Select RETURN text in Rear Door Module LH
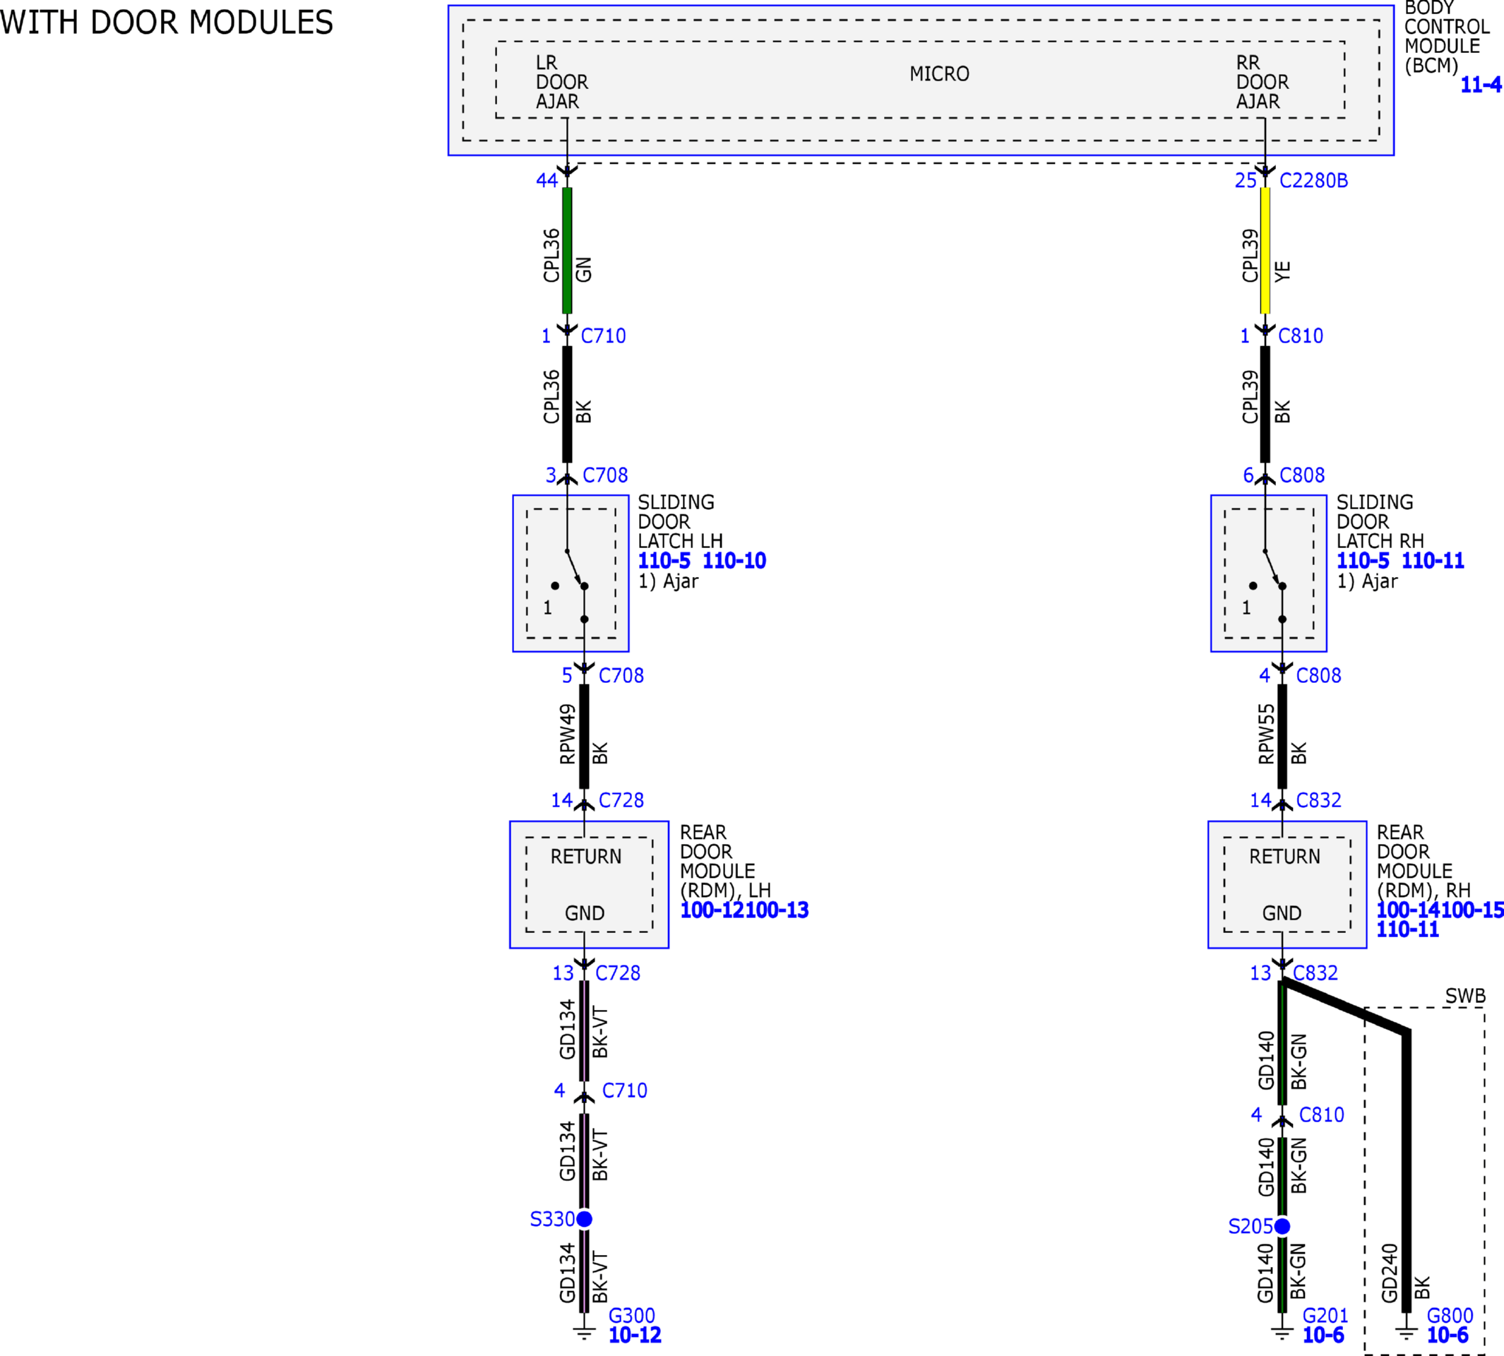 (585, 857)
